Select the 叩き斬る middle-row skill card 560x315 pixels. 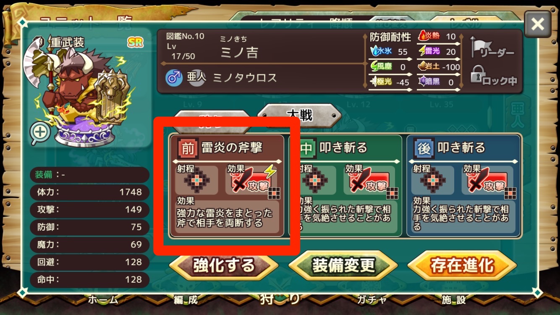click(x=344, y=186)
